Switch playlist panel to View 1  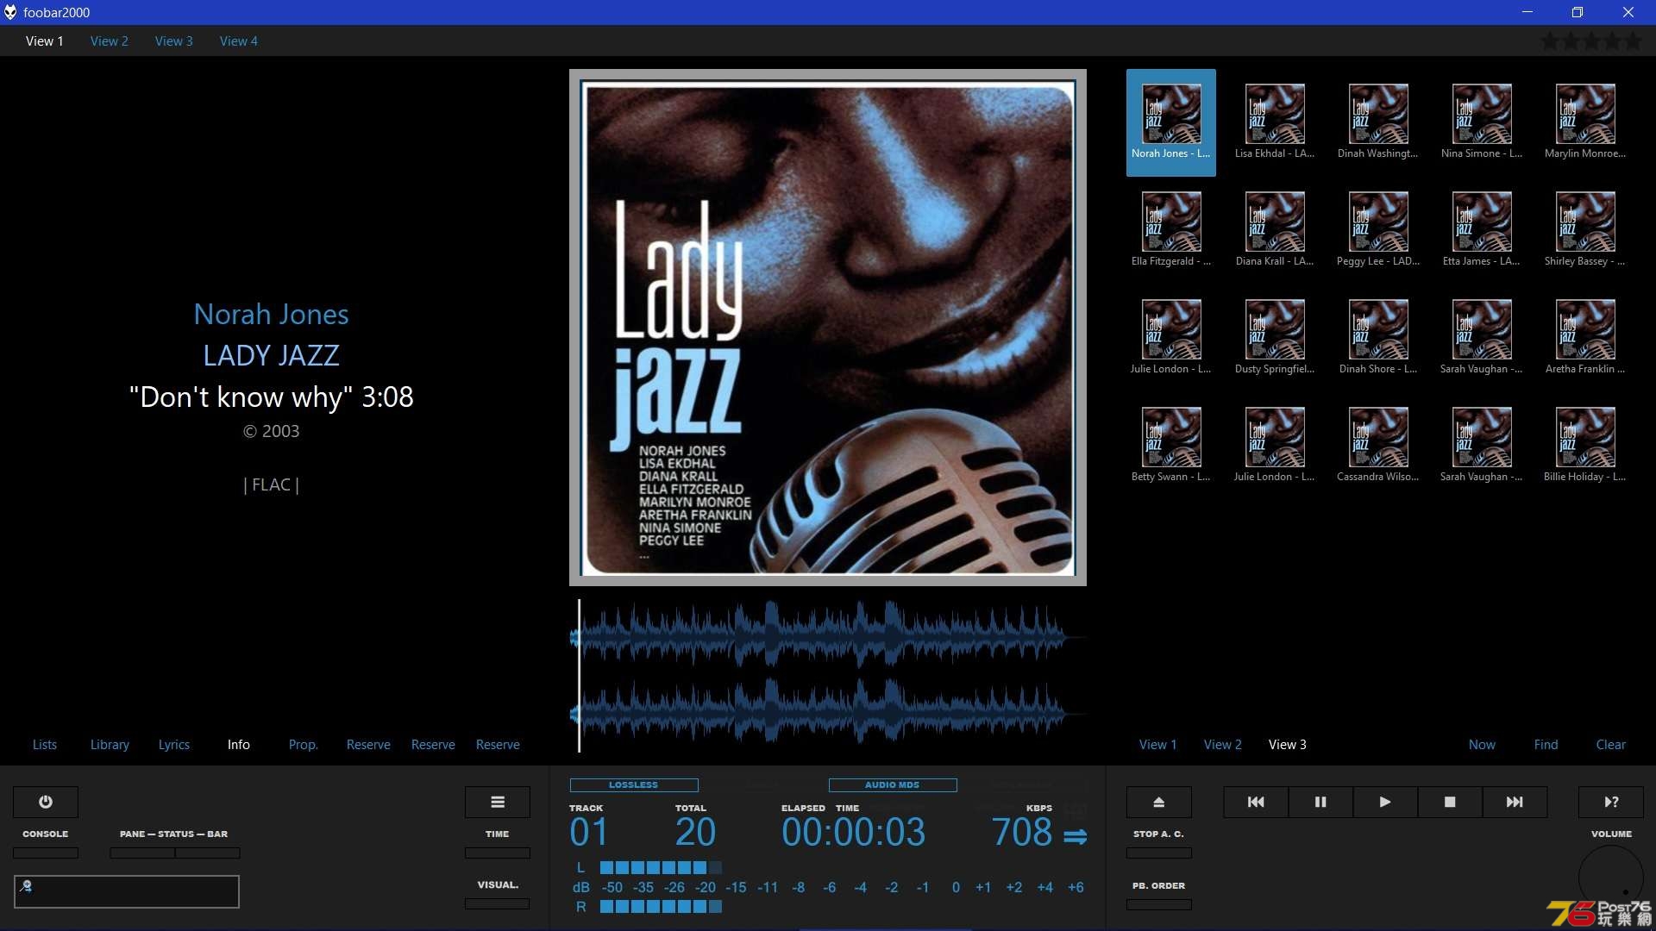1158,745
